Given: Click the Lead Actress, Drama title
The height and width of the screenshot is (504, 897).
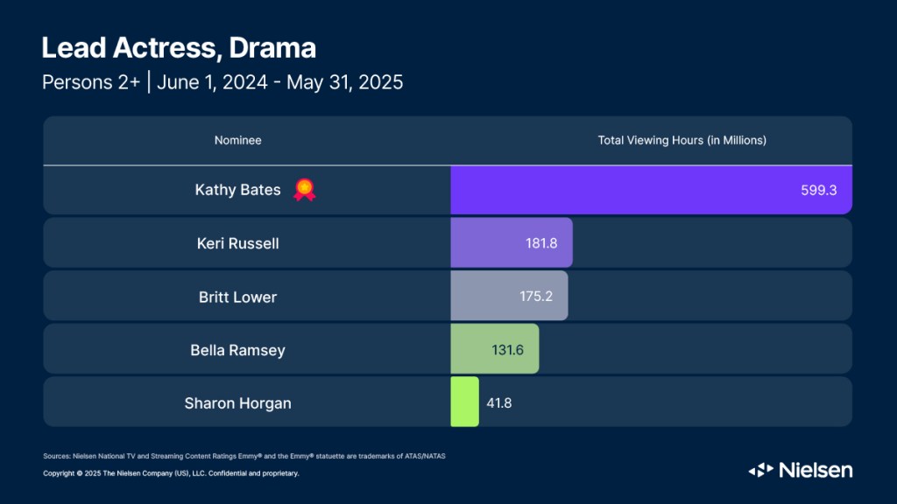Looking at the screenshot, I should point(179,47).
